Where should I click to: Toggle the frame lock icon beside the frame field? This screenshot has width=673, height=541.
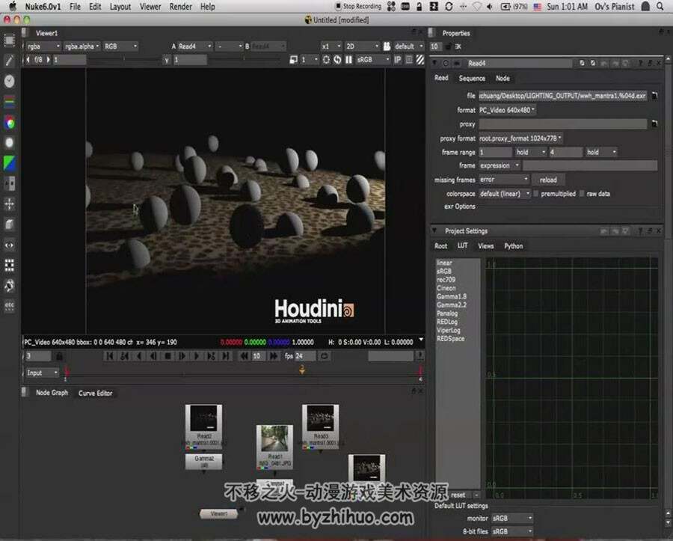pyautogui.click(x=59, y=356)
